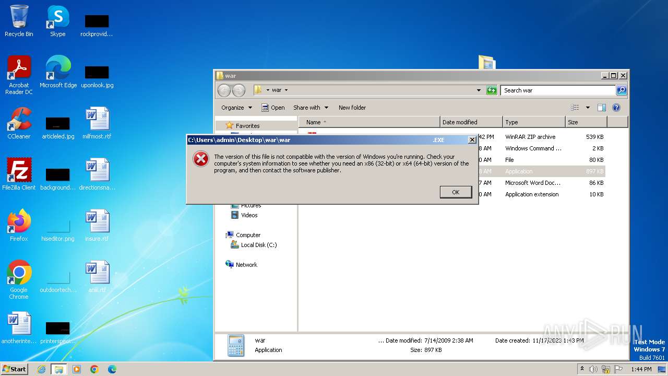This screenshot has height=376, width=668.
Task: Click OK in the compatibility error dialog
Action: (456, 192)
